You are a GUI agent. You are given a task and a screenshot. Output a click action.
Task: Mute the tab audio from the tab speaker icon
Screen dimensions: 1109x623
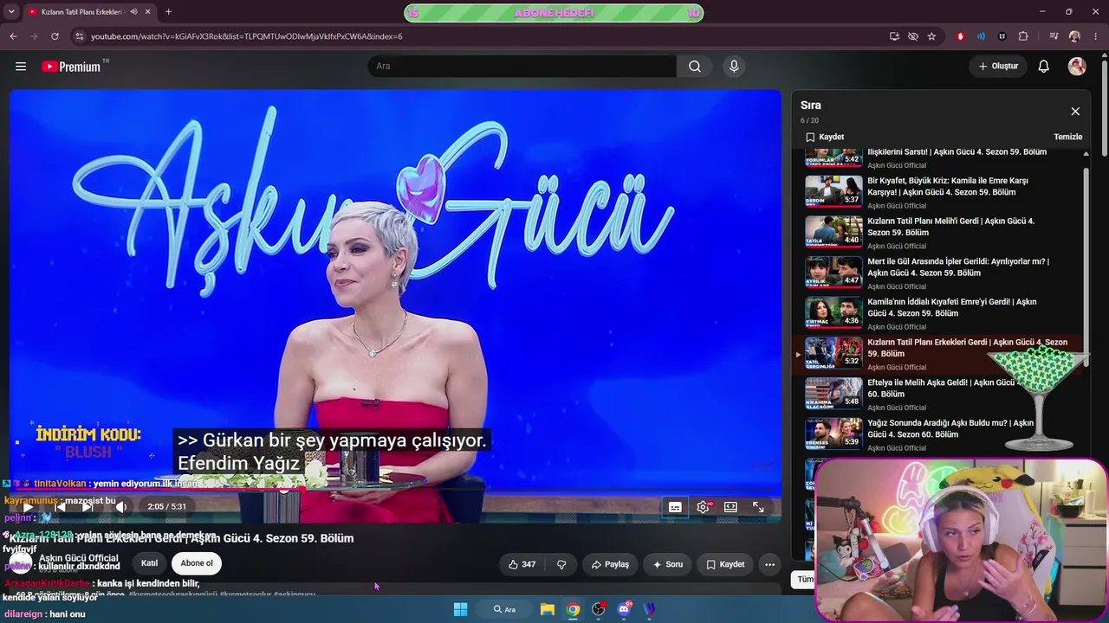point(133,12)
